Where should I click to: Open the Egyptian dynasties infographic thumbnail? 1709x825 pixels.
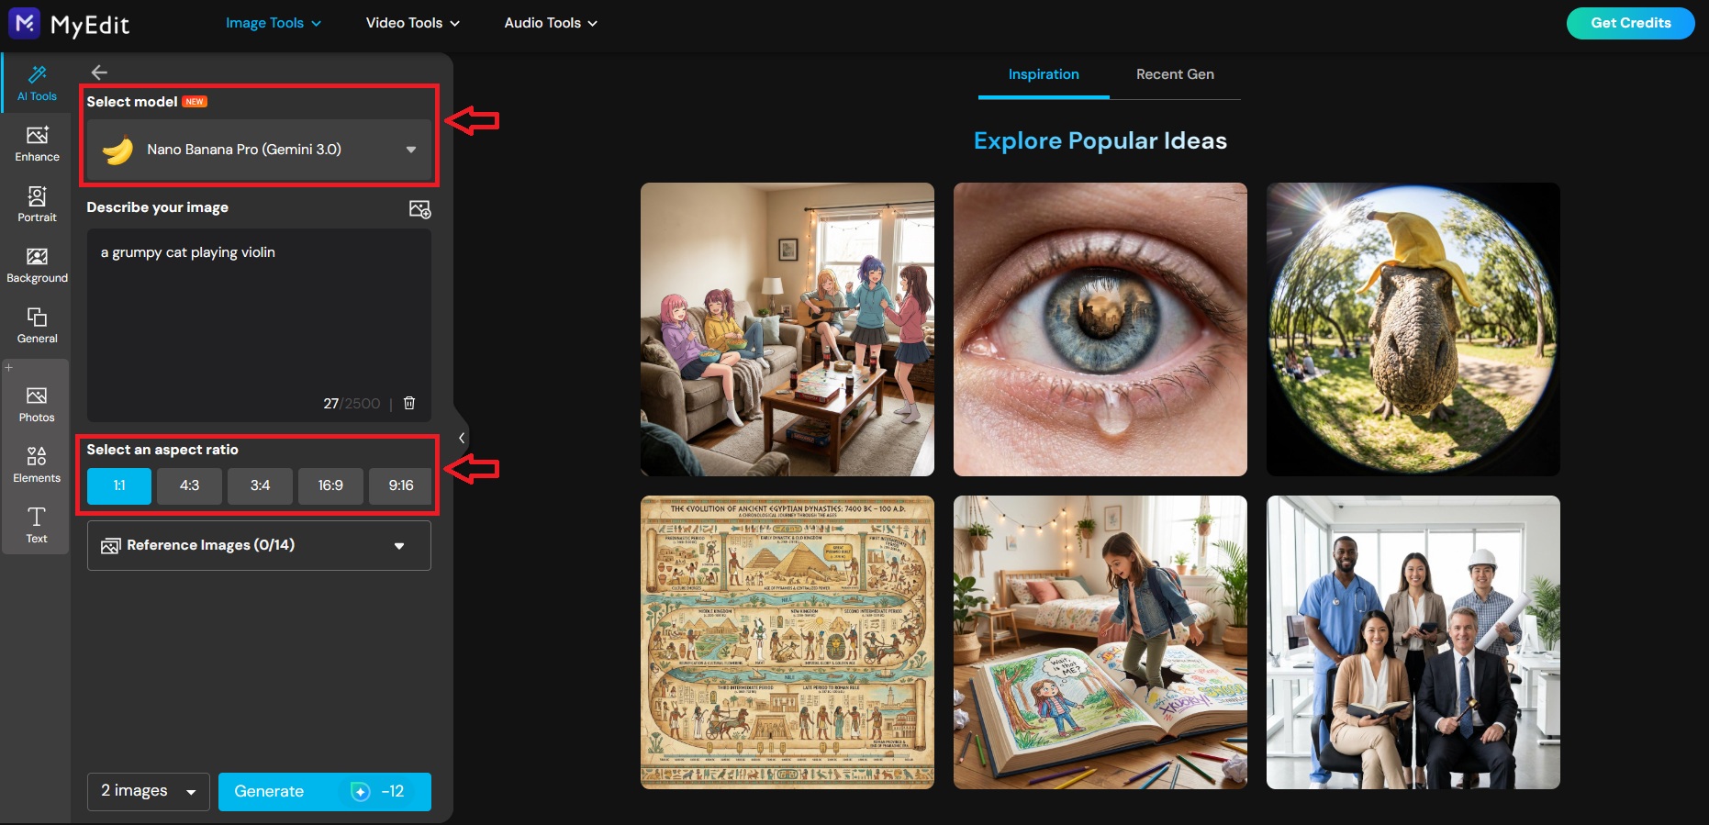point(787,642)
